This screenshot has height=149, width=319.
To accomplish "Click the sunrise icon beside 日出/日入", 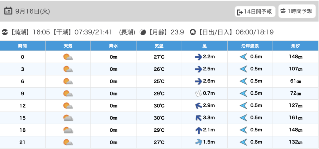I will 193,32.
